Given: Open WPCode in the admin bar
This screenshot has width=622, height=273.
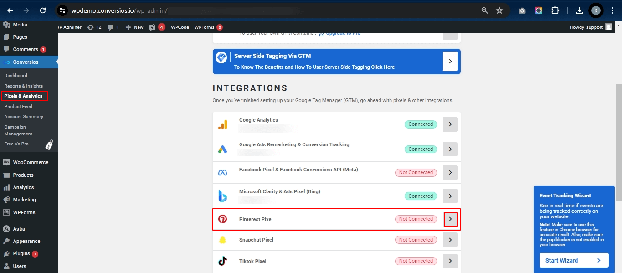Looking at the screenshot, I should (180, 27).
